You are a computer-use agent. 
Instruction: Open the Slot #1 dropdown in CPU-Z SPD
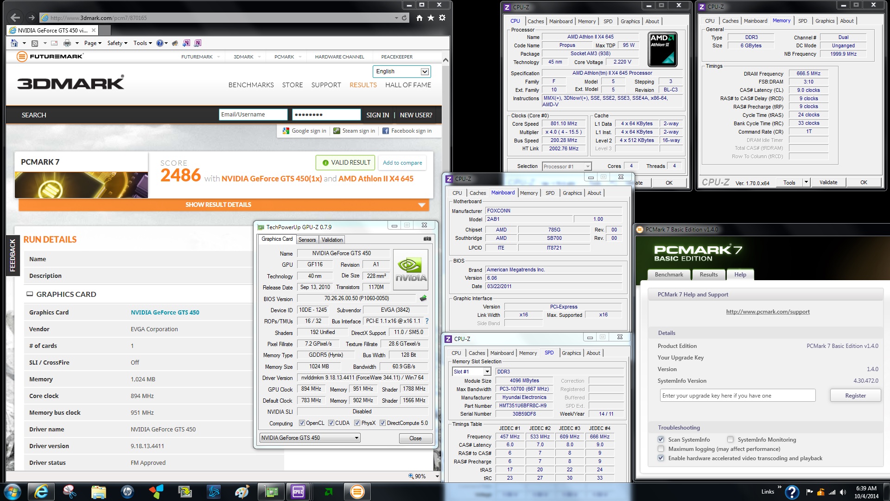tap(471, 372)
